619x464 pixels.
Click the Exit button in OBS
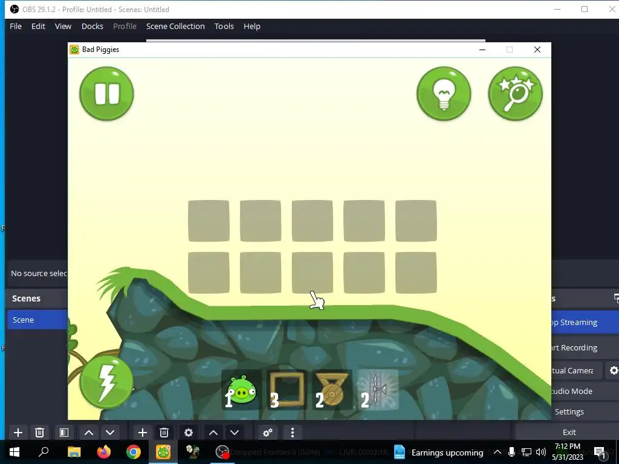[x=569, y=432]
